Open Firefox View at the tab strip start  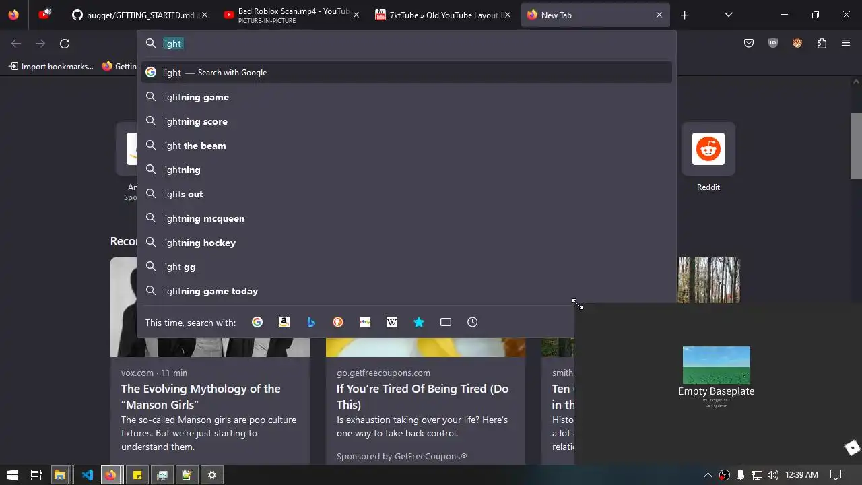click(x=13, y=15)
